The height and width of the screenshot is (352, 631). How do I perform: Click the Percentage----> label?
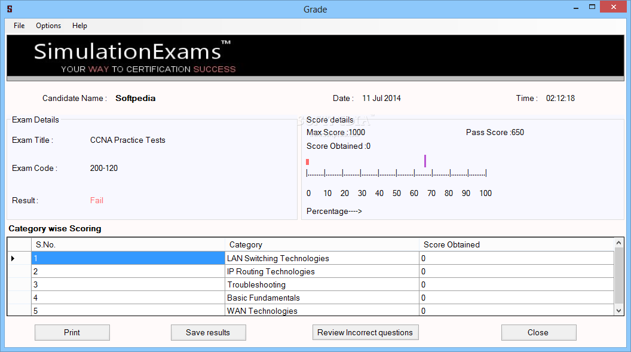(334, 211)
